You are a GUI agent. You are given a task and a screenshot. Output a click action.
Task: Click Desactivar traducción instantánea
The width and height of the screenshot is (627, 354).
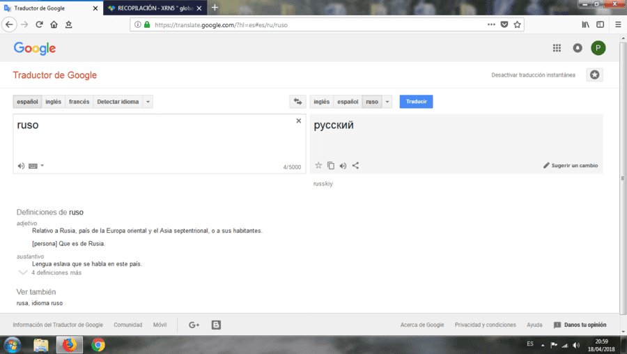coord(533,75)
